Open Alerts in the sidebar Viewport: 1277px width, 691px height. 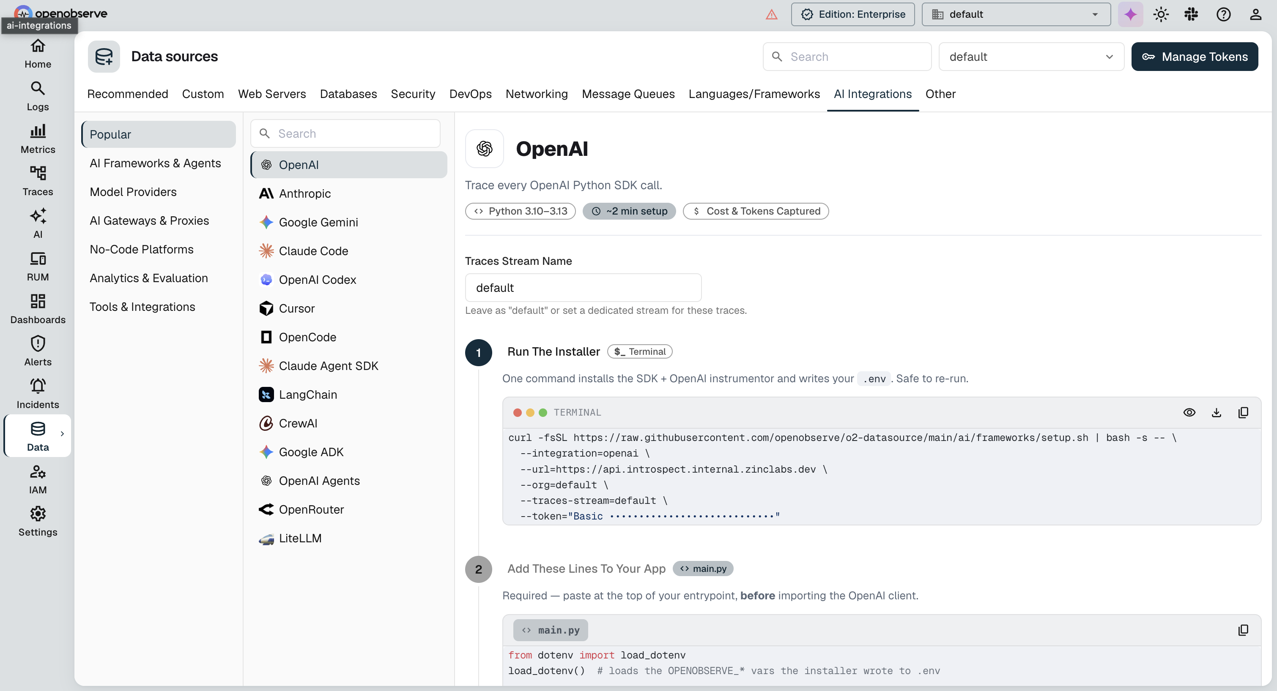pos(38,352)
